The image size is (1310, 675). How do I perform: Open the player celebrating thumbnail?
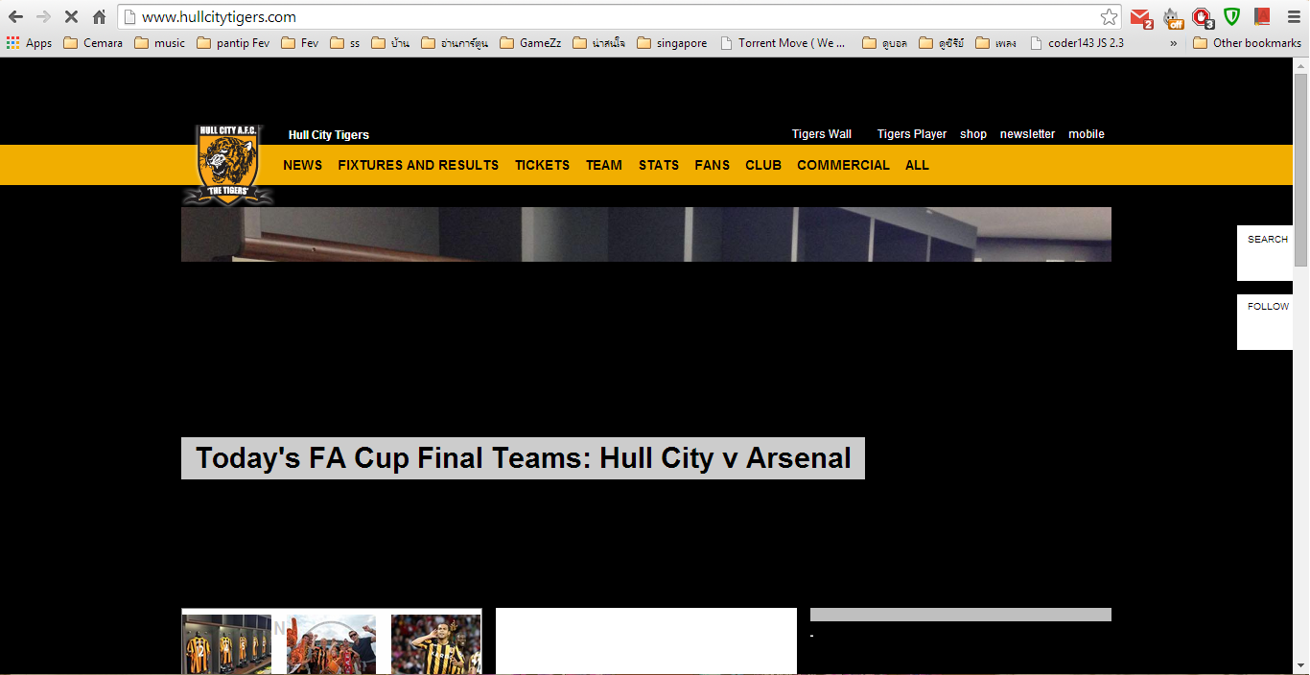(x=435, y=644)
